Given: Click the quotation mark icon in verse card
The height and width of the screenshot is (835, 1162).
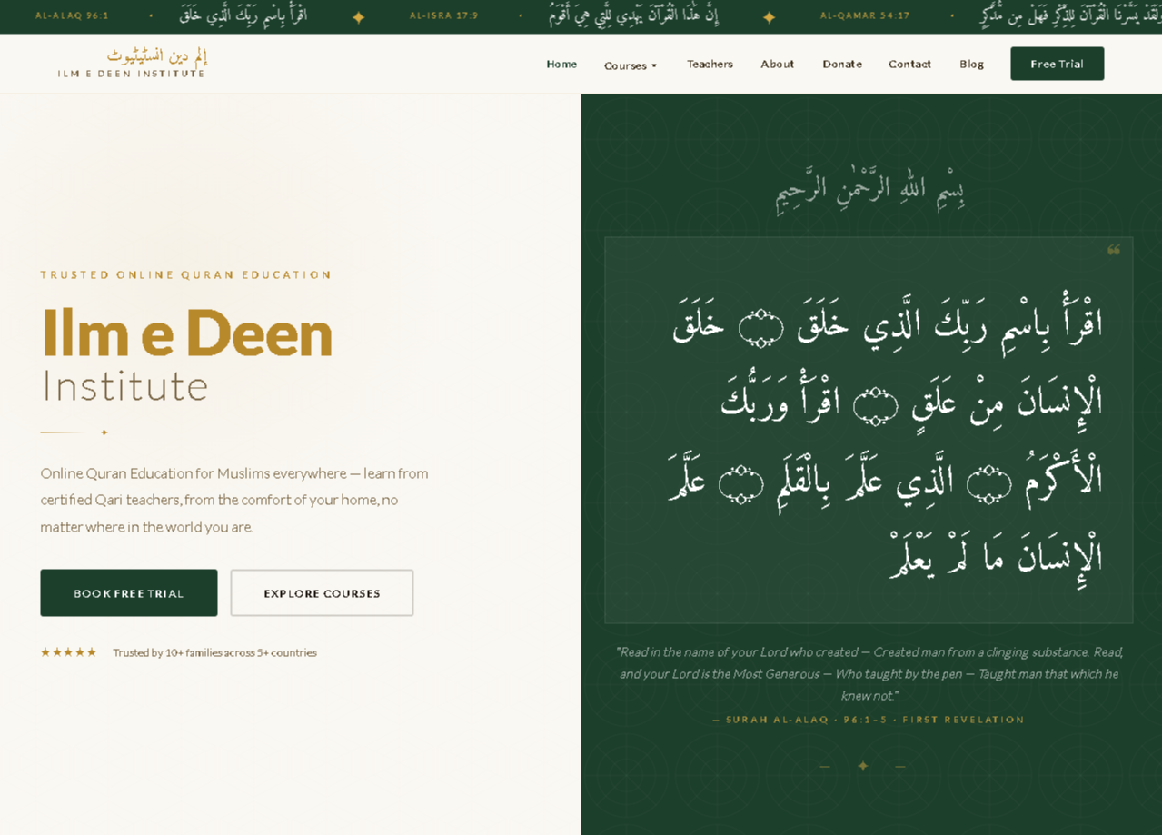Looking at the screenshot, I should click(x=1113, y=250).
